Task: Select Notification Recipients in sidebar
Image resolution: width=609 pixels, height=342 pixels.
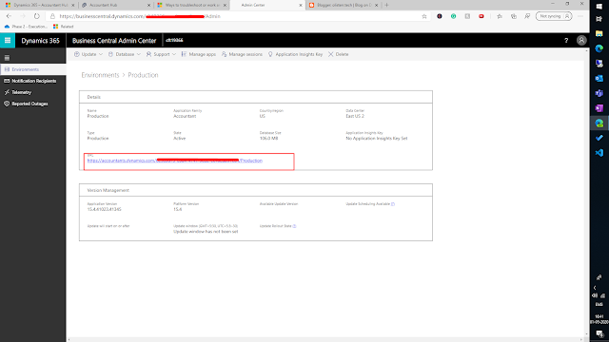Action: pyautogui.click(x=33, y=81)
